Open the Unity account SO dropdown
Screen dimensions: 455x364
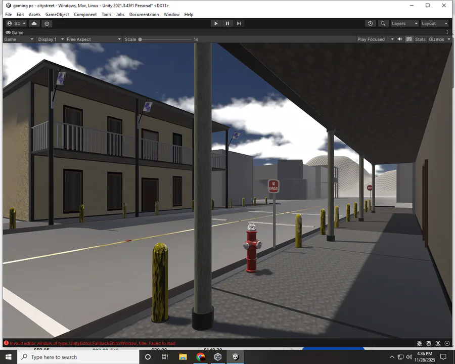pyautogui.click(x=16, y=24)
